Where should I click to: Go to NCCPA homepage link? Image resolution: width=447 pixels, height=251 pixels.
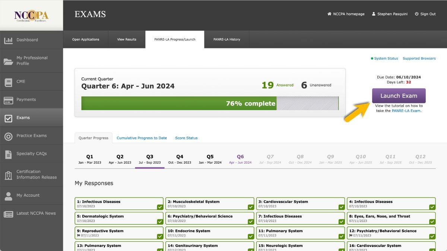click(349, 14)
